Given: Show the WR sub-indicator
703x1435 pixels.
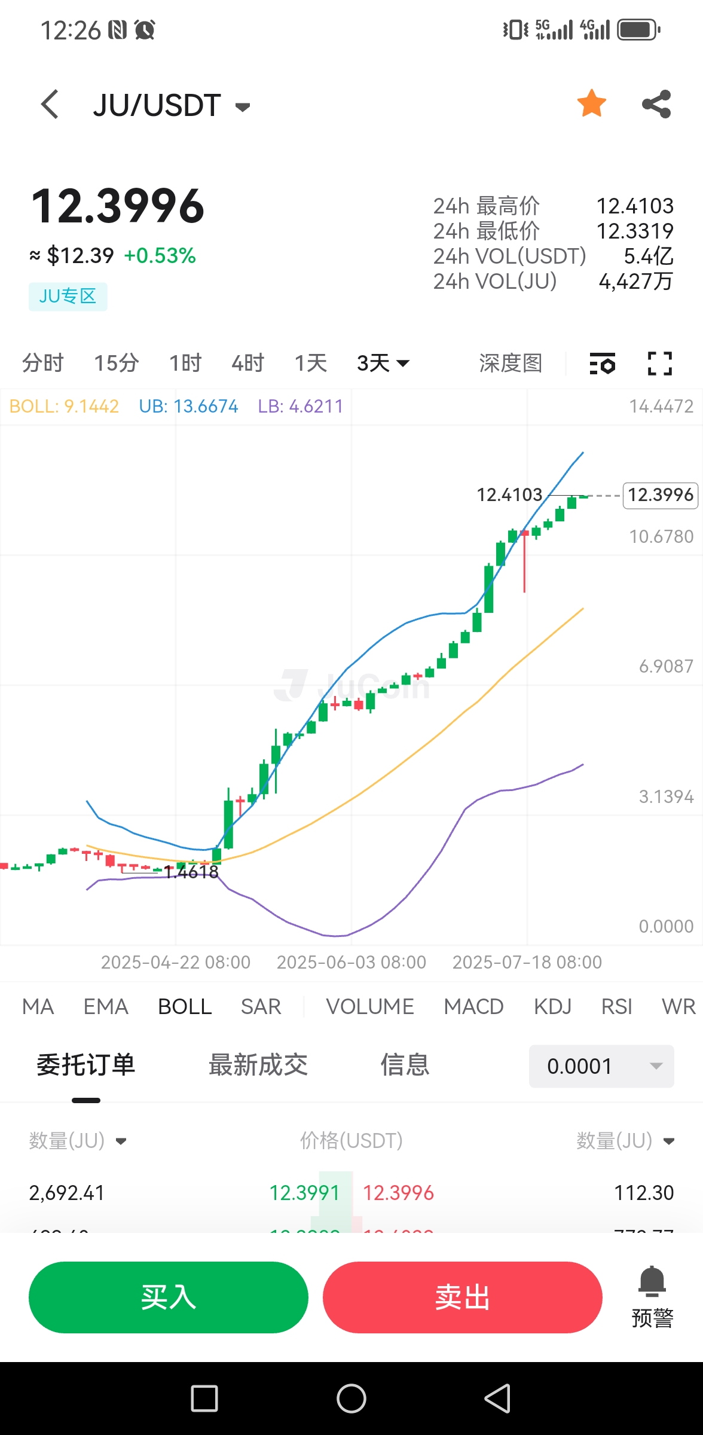Looking at the screenshot, I should click(x=678, y=1007).
